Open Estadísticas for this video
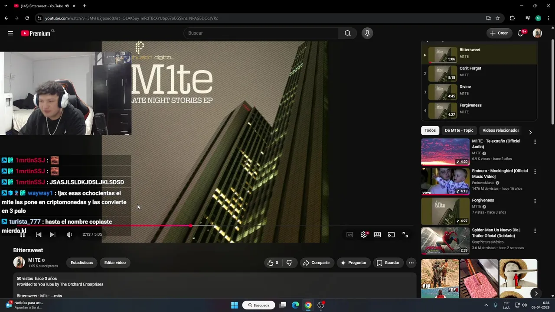The width and height of the screenshot is (555, 312). coord(82,263)
